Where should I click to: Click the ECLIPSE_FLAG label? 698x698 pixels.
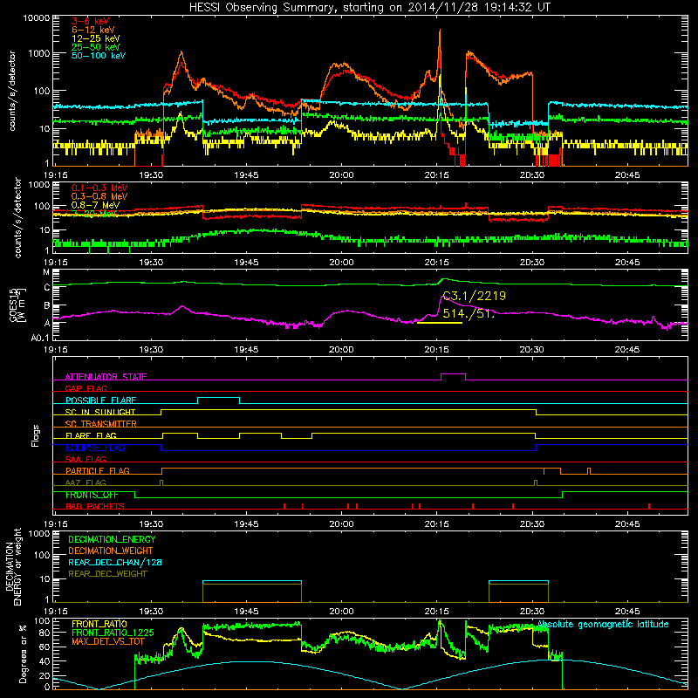pos(95,448)
